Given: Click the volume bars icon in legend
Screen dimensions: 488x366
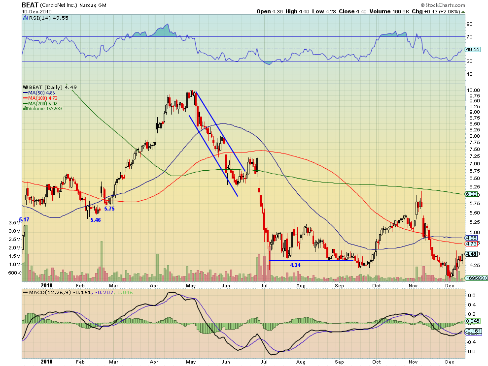Looking at the screenshot, I should (26, 109).
